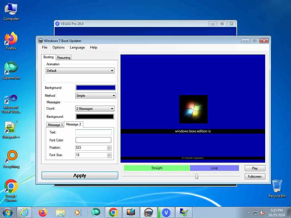Increase the Position value
Screen dimensions: 291x218
coord(109,147)
